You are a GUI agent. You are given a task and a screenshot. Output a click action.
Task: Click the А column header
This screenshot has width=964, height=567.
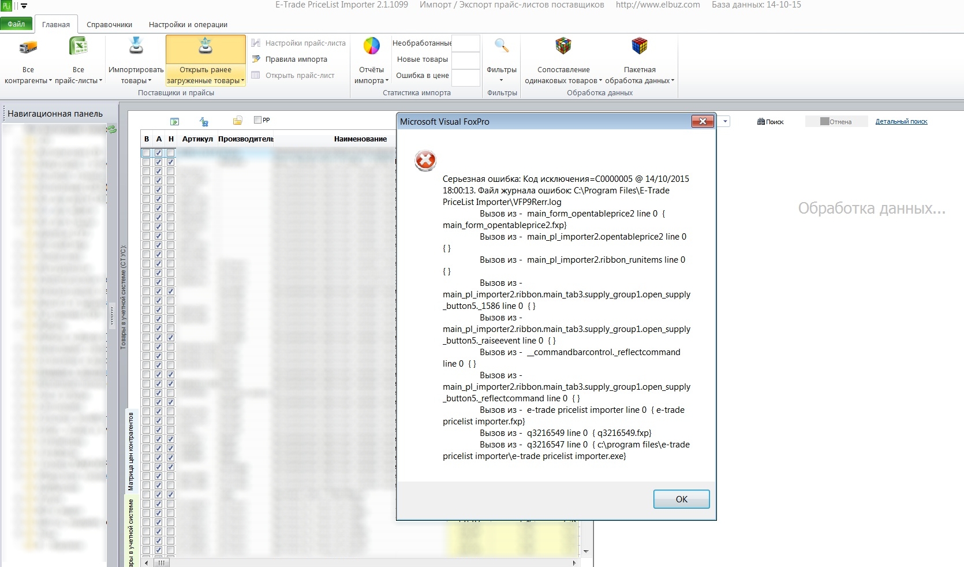click(159, 139)
